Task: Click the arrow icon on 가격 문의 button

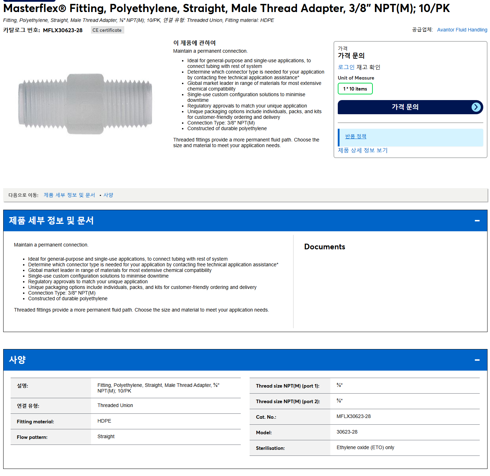Action: pos(476,107)
